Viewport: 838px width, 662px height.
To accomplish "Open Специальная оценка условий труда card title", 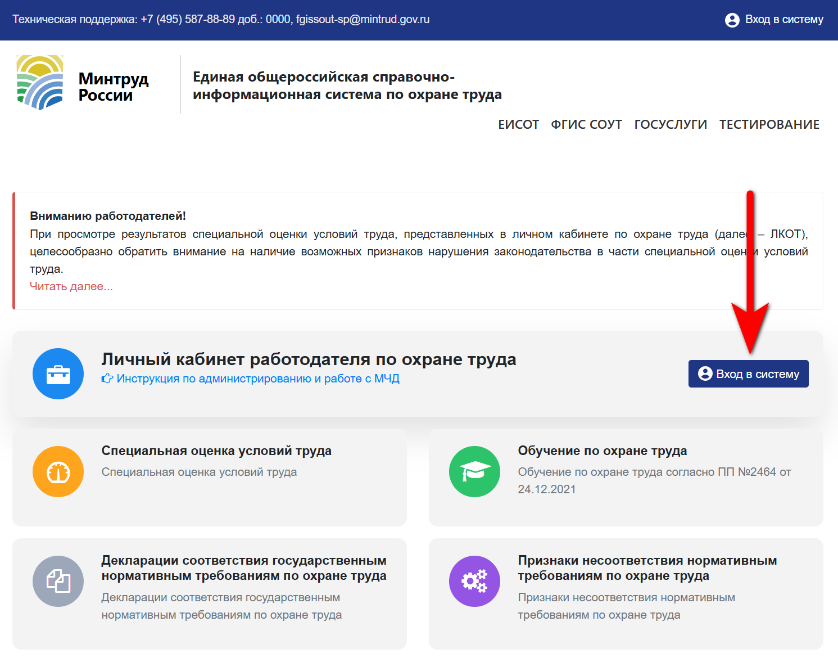I will click(216, 451).
